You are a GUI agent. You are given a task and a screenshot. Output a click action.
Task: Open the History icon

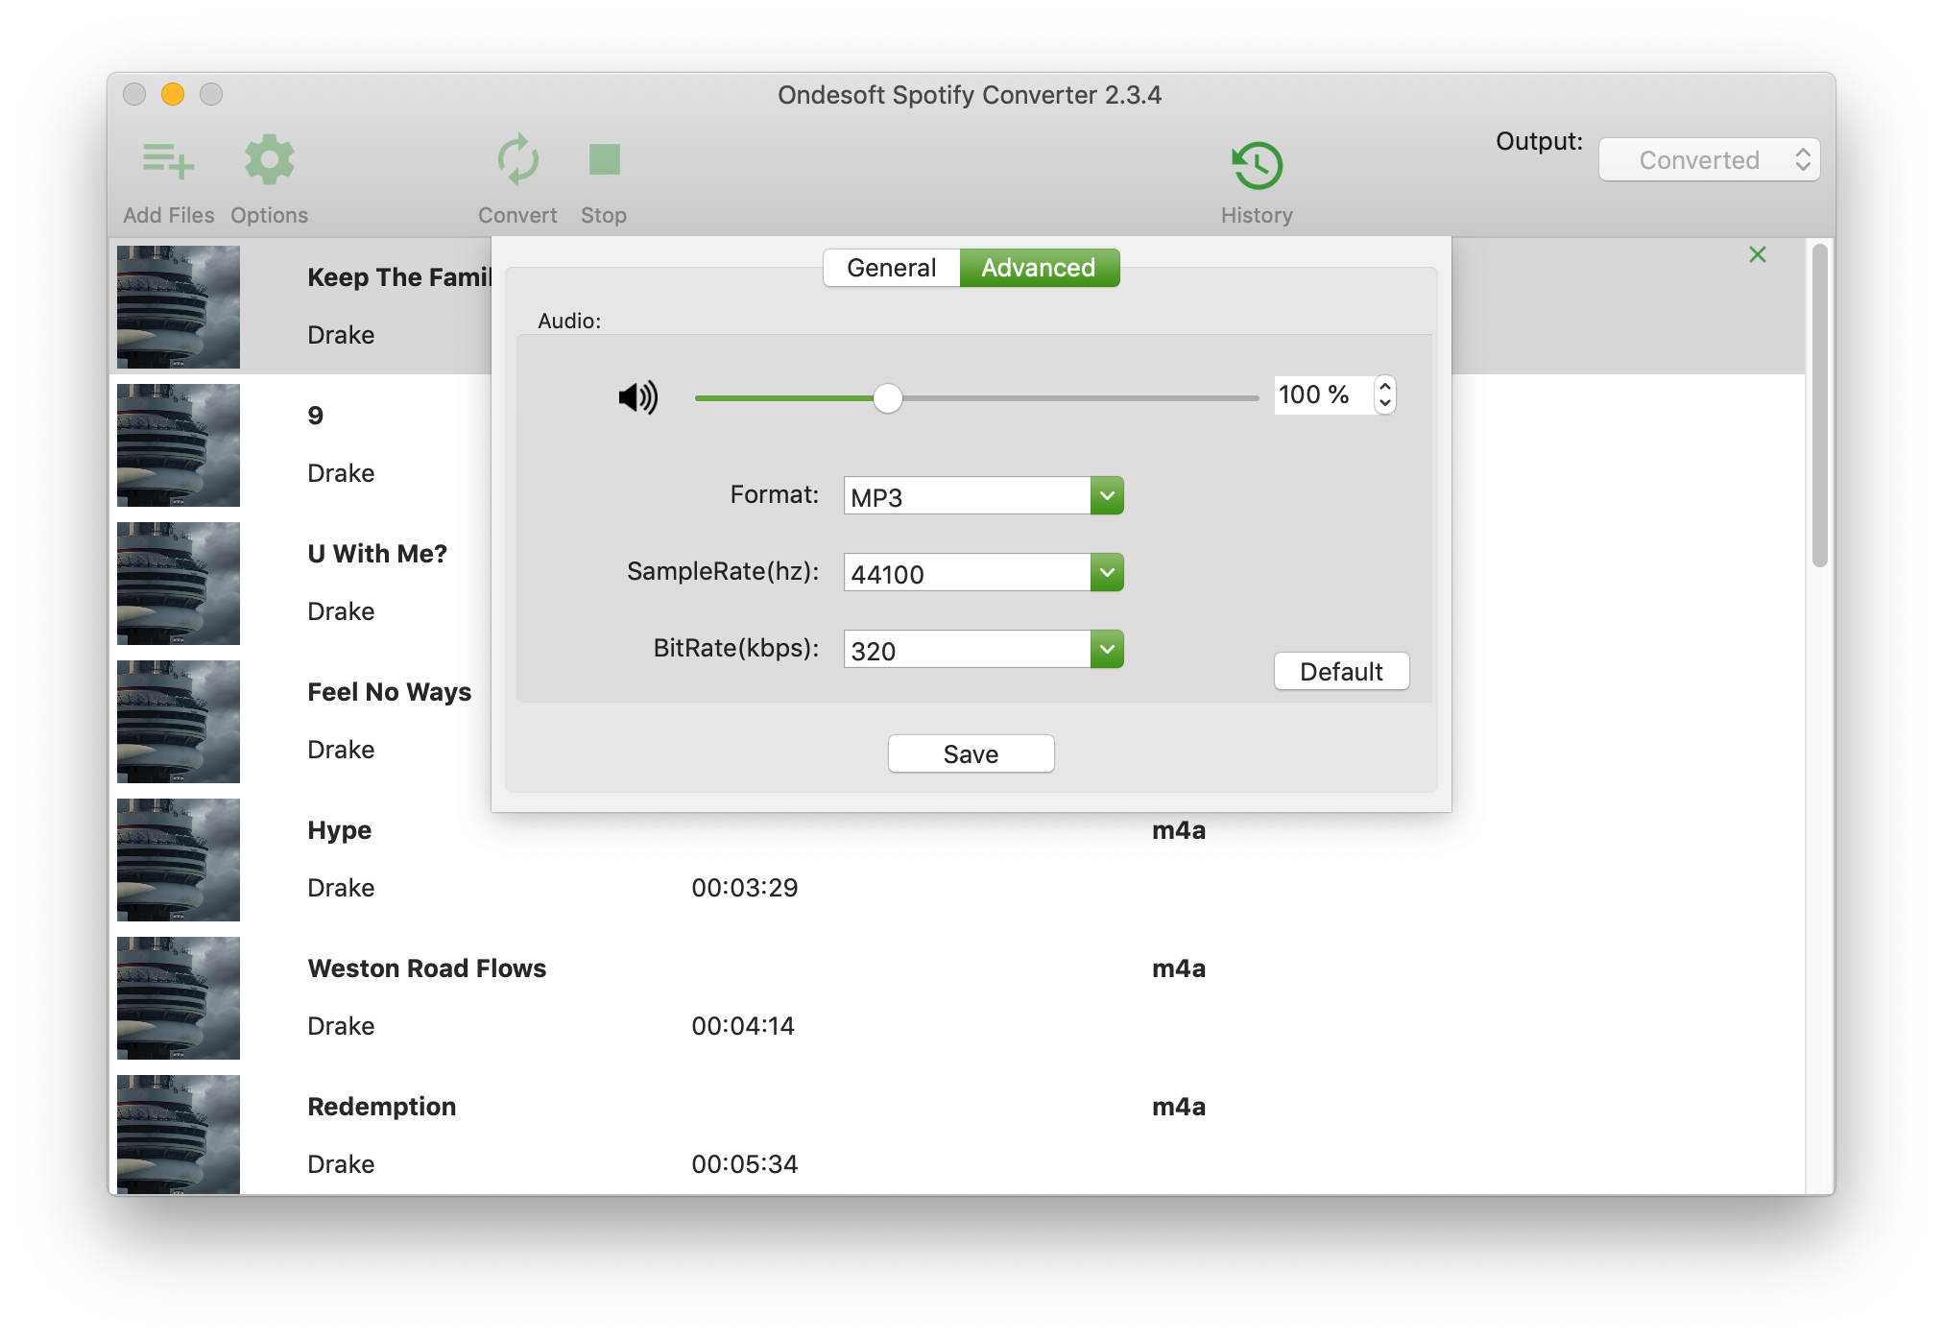(x=1257, y=161)
